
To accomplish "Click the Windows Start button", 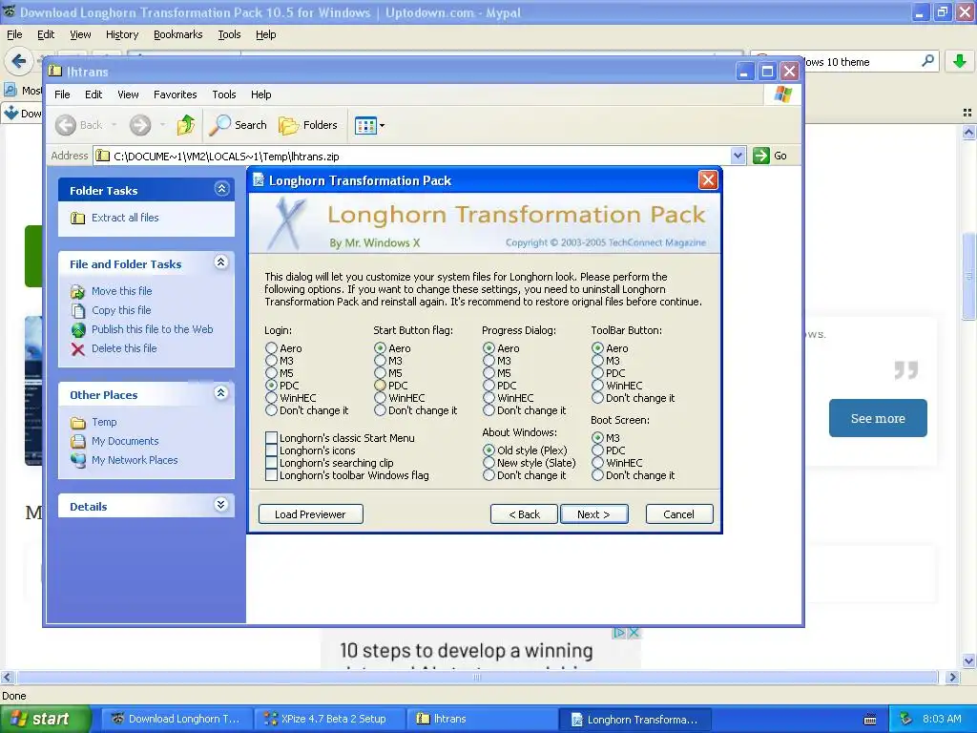I will pos(45,719).
